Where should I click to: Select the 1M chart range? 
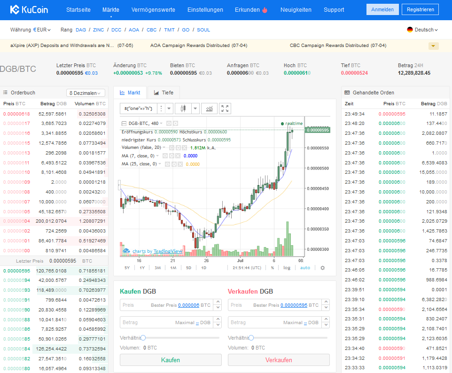173,268
